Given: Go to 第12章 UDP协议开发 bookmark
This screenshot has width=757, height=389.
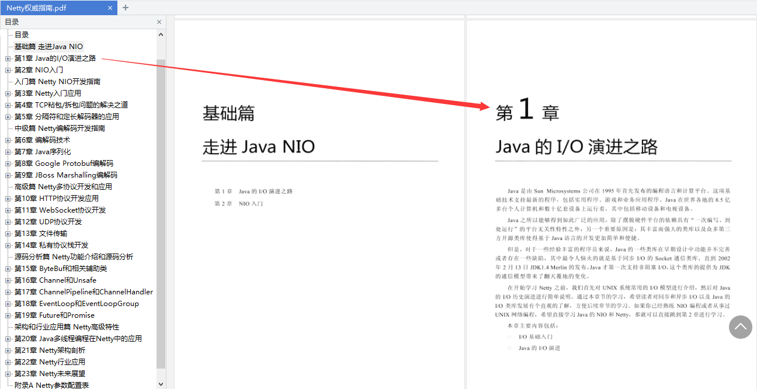Looking at the screenshot, I should coord(48,222).
